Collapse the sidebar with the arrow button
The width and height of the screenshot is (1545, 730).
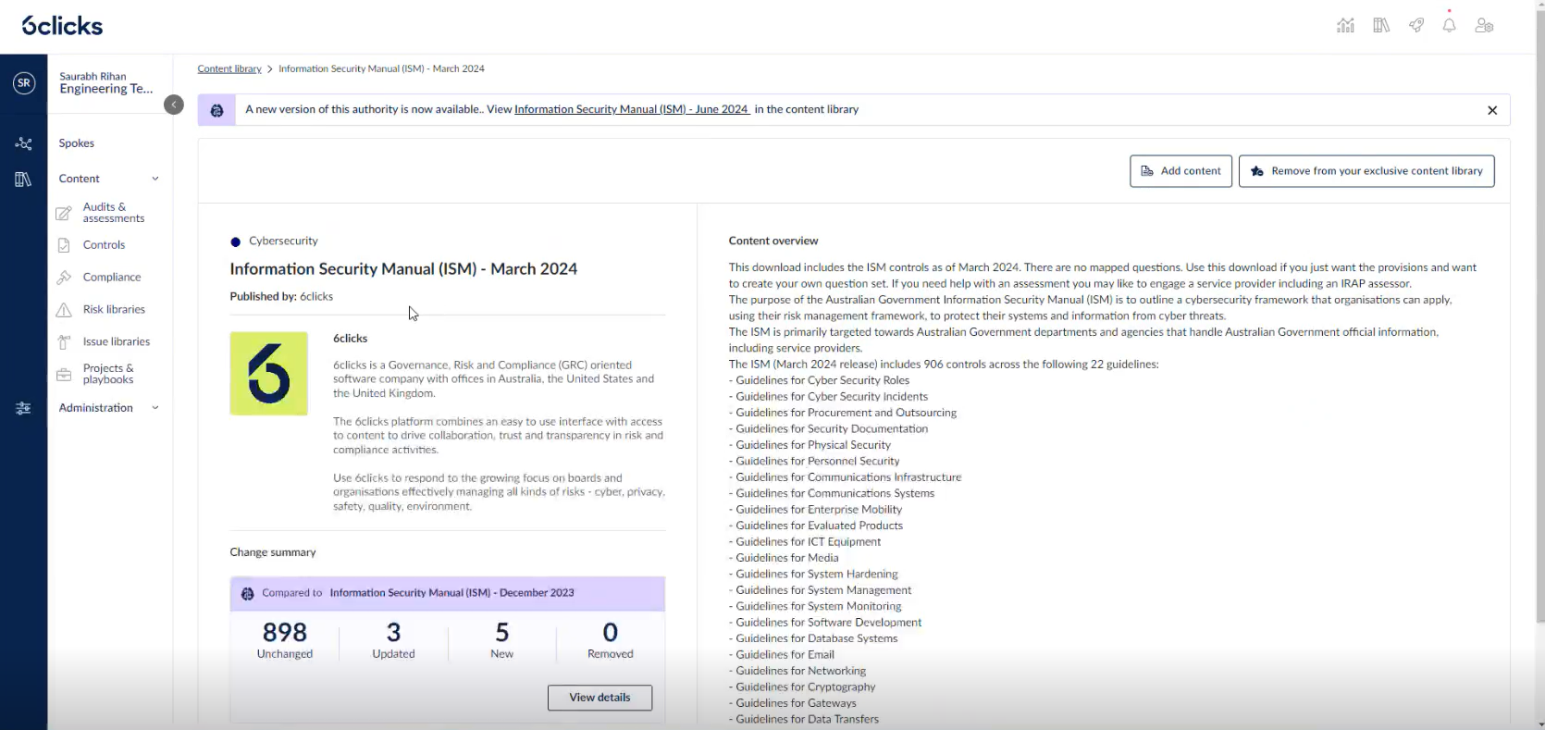click(x=174, y=105)
